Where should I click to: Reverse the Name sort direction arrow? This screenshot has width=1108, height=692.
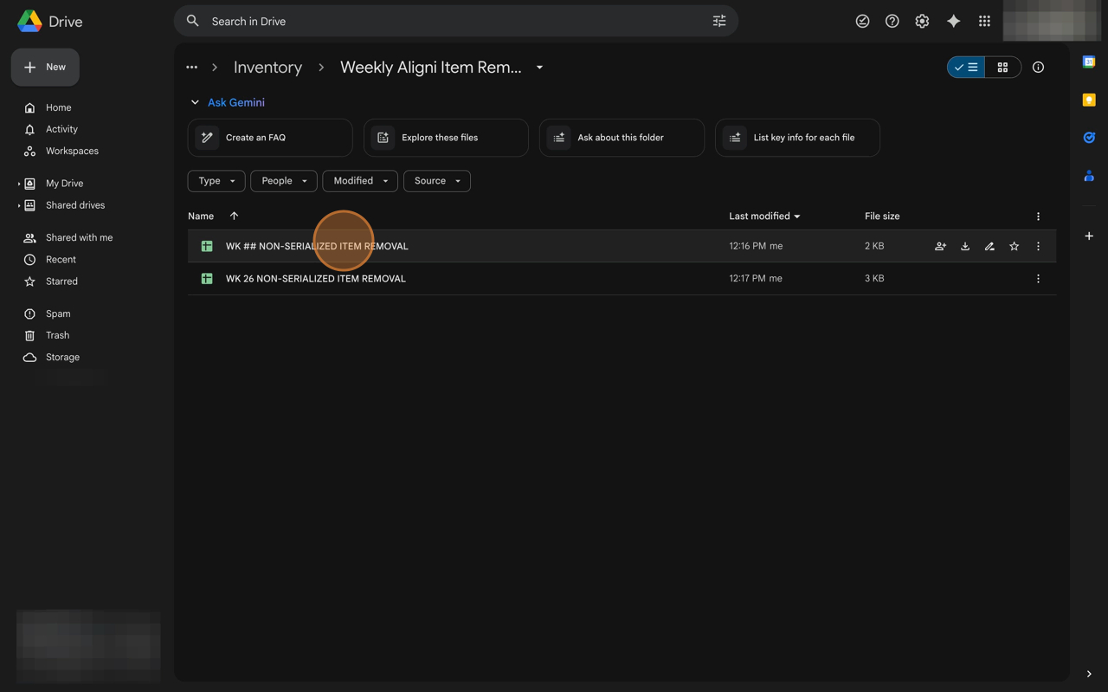[x=234, y=216]
